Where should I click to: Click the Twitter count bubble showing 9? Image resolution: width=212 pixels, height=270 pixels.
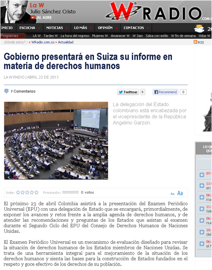[143, 92]
